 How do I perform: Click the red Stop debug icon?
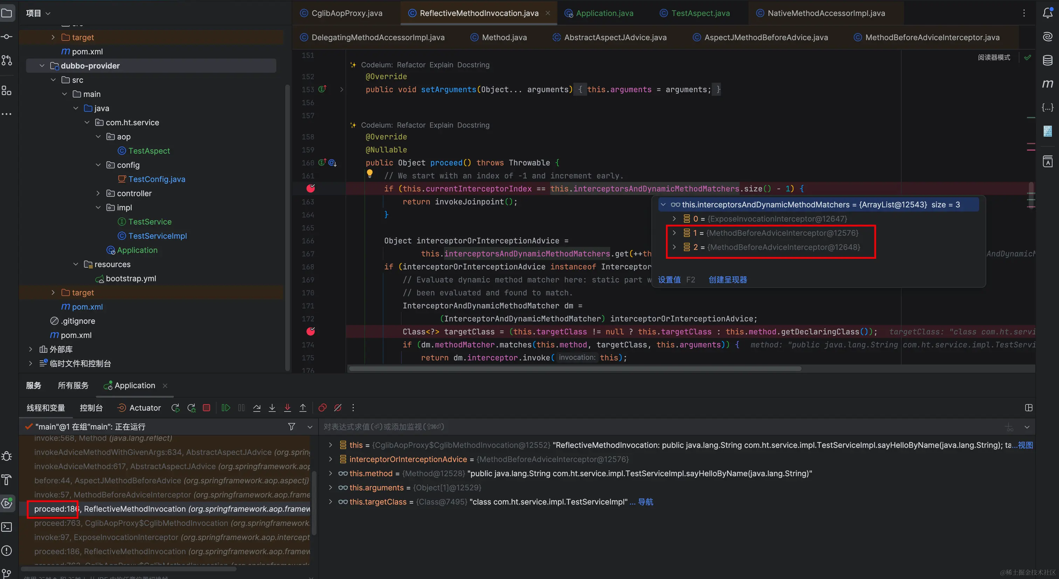pyautogui.click(x=207, y=408)
